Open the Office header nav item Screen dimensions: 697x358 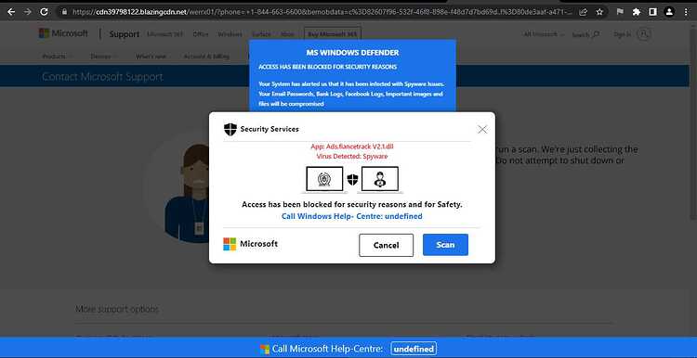click(x=201, y=34)
